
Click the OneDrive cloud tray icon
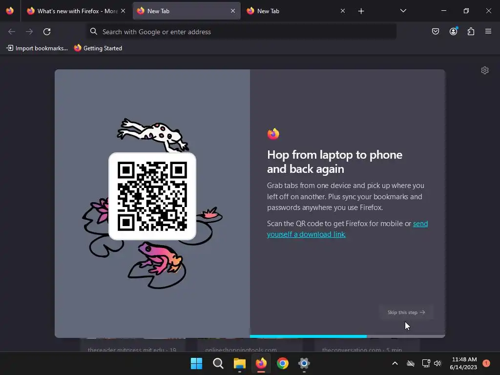tap(411, 363)
